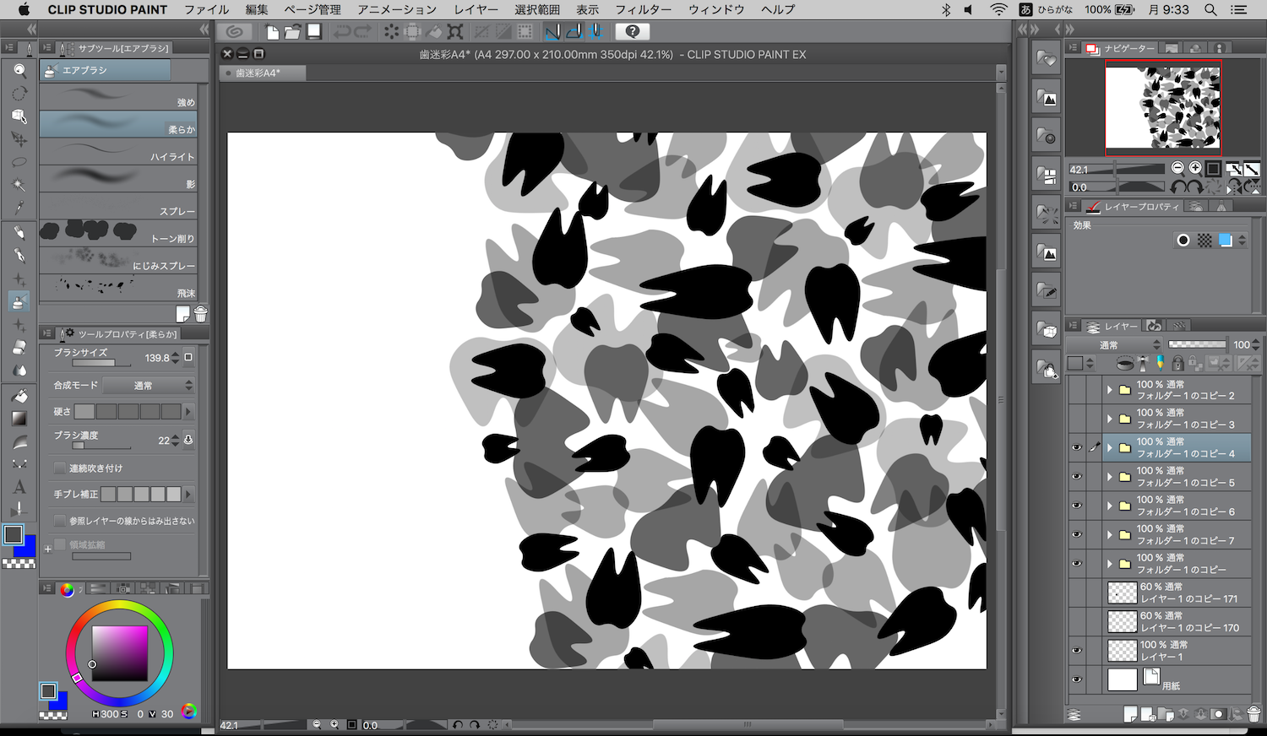The height and width of the screenshot is (736, 1267).
Task: Click the Undo arrow in command bar
Action: [341, 32]
